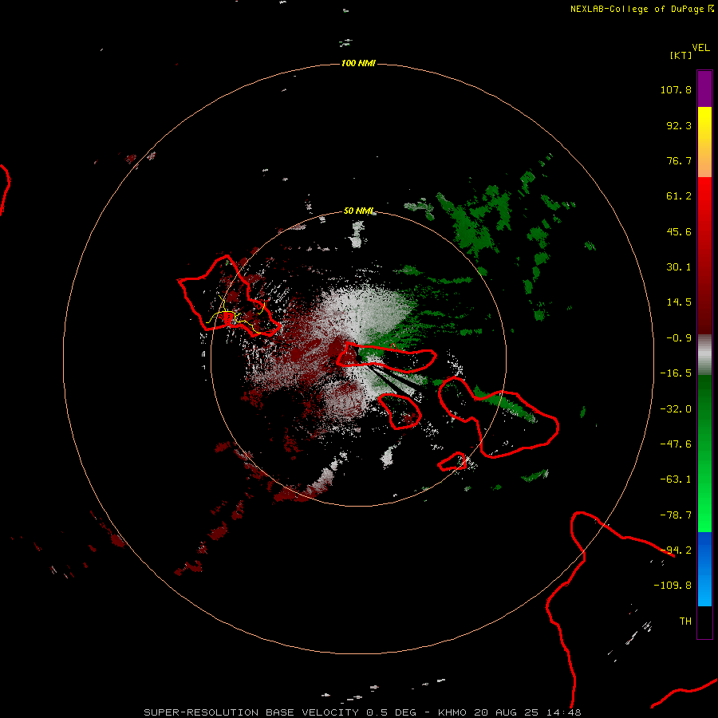
Task: Click the TH threshold label
Action: pos(685,621)
